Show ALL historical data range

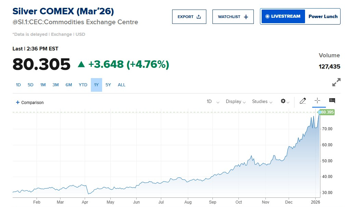click(122, 85)
